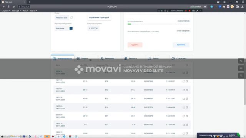Copy icon in the 3.67 row
This screenshot has height=138, width=246.
pyautogui.click(x=187, y=125)
